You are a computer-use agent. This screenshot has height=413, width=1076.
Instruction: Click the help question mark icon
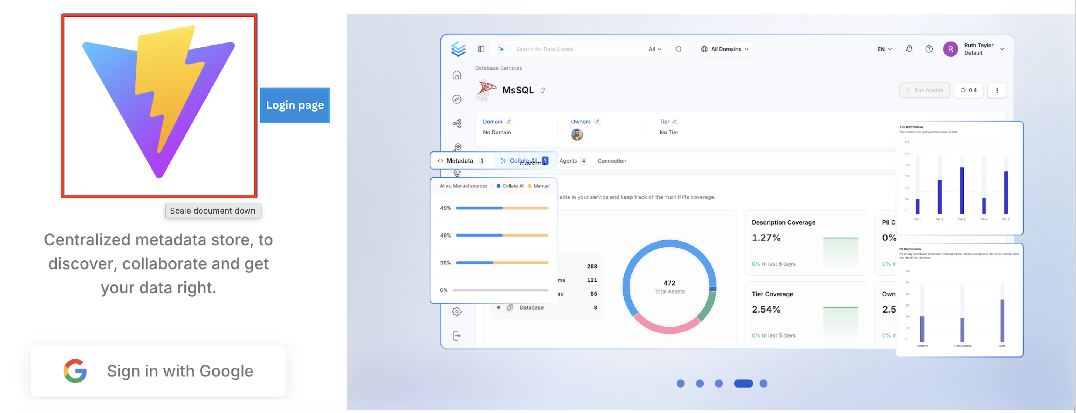point(929,49)
